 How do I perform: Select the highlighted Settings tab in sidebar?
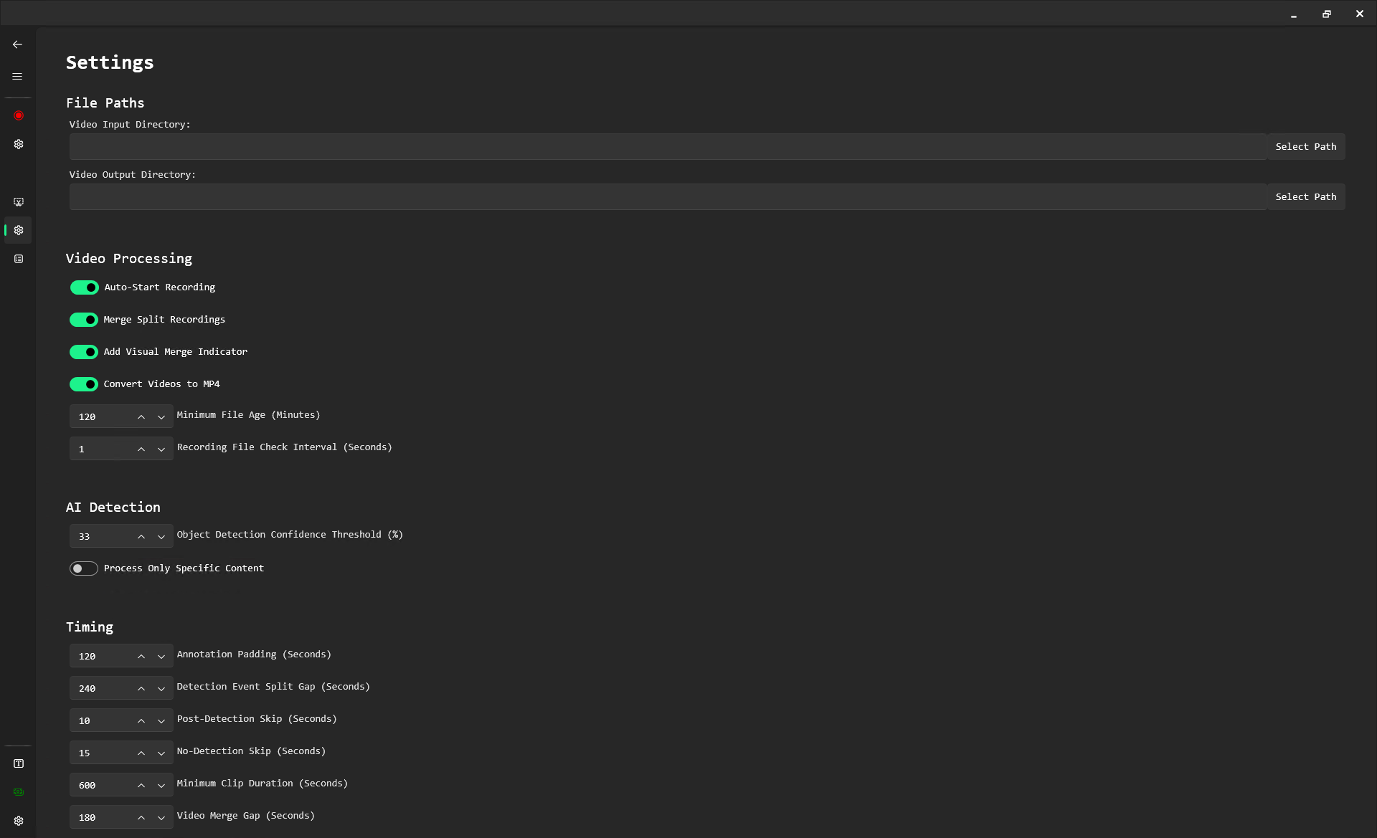coord(19,230)
